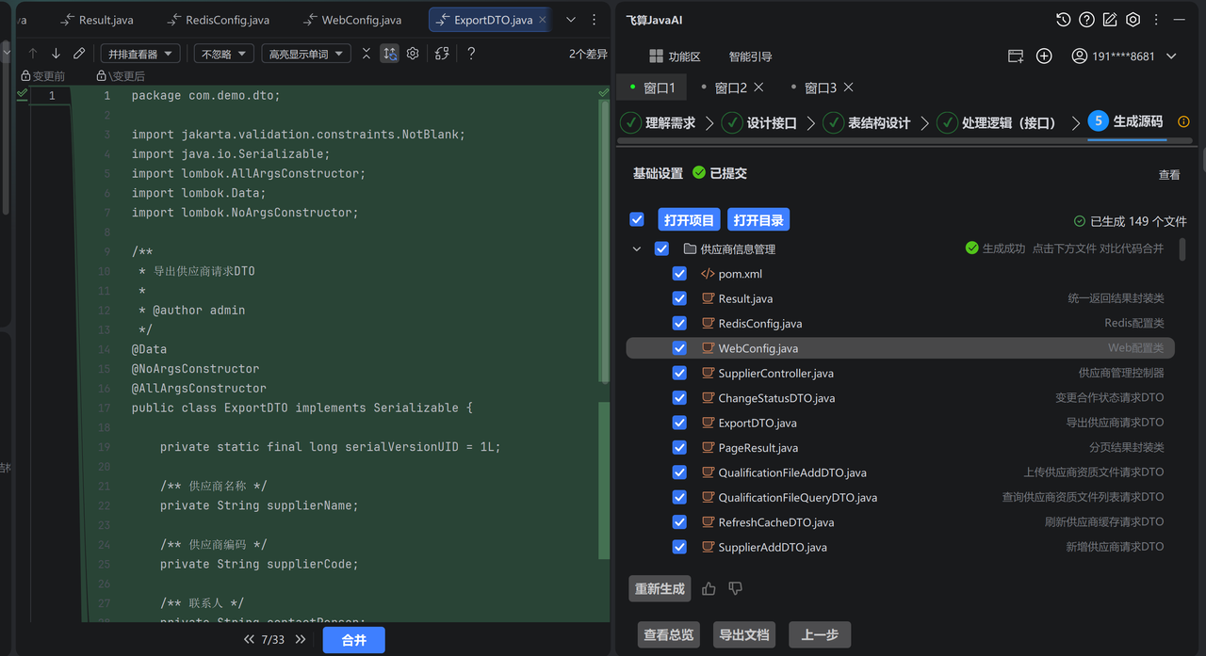Uncheck the ExportDTO.java checkbox
1206x656 pixels.
point(679,423)
